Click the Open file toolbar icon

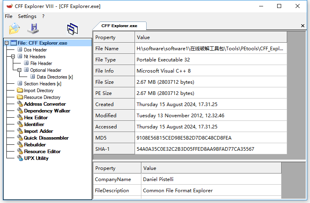click(14, 29)
